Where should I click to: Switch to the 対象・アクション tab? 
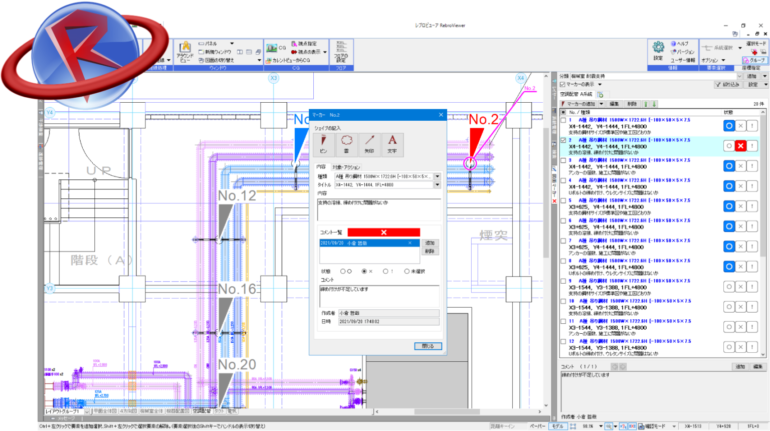point(346,167)
